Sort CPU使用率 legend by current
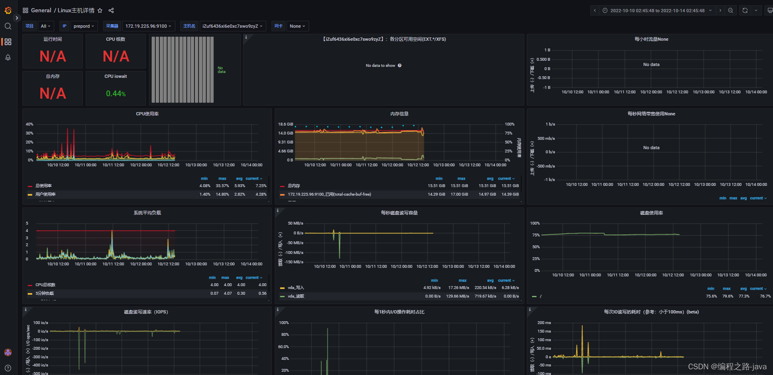Viewport: 773px width, 375px height. [254, 179]
